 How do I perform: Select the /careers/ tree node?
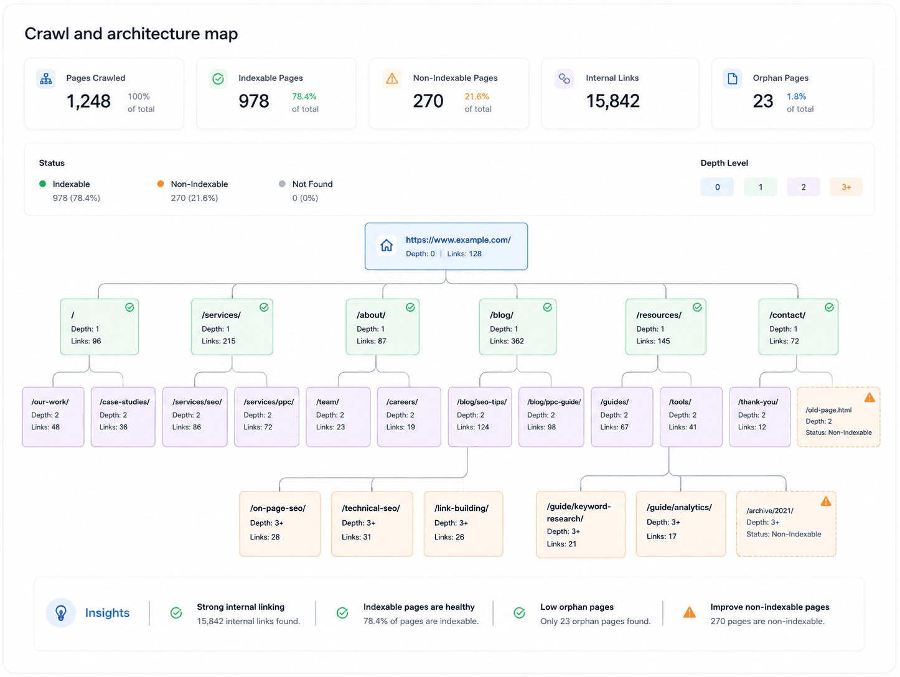(409, 417)
